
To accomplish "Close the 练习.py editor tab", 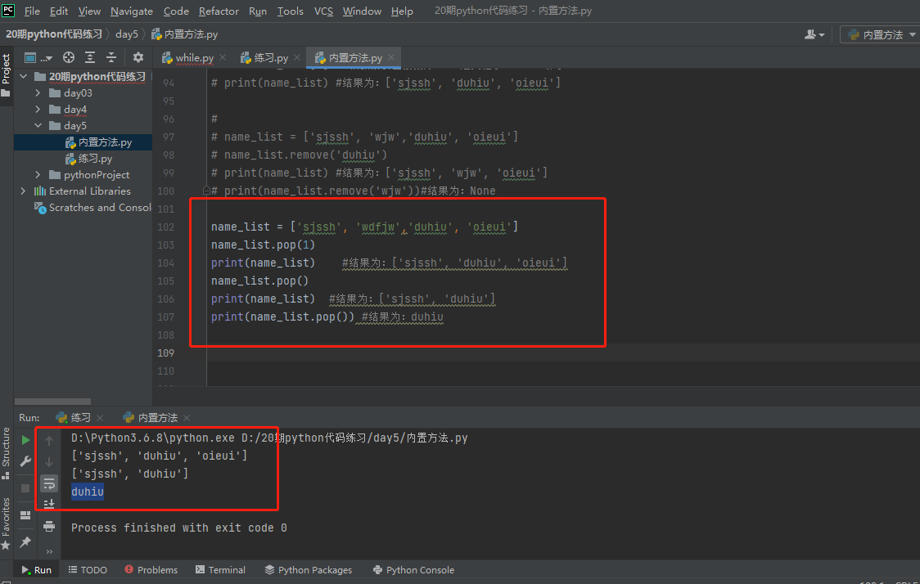I will point(297,57).
